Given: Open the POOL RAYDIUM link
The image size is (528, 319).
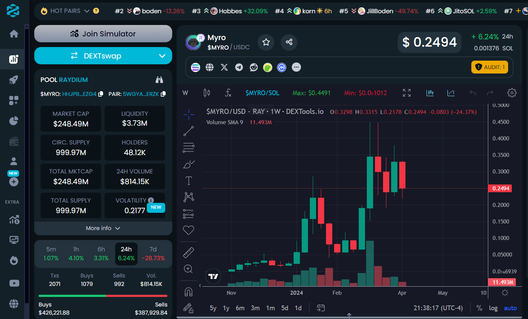Looking at the screenshot, I should tap(73, 80).
